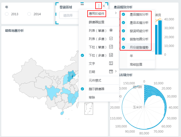Open 篩選器設置 menu item
This screenshot has width=181, height=137.
click(96, 22)
